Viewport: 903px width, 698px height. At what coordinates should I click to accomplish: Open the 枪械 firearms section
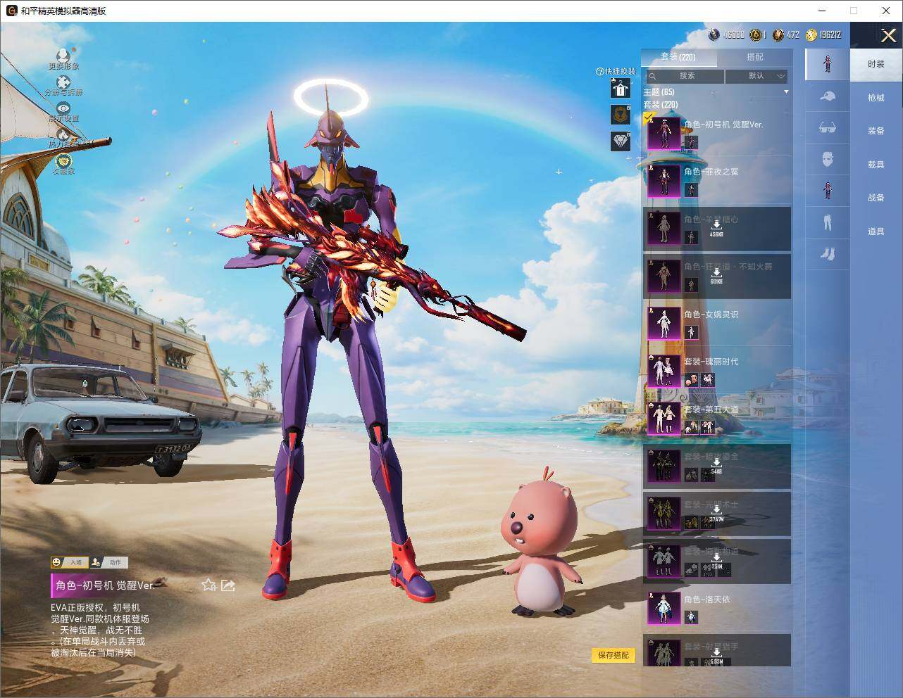pos(876,98)
